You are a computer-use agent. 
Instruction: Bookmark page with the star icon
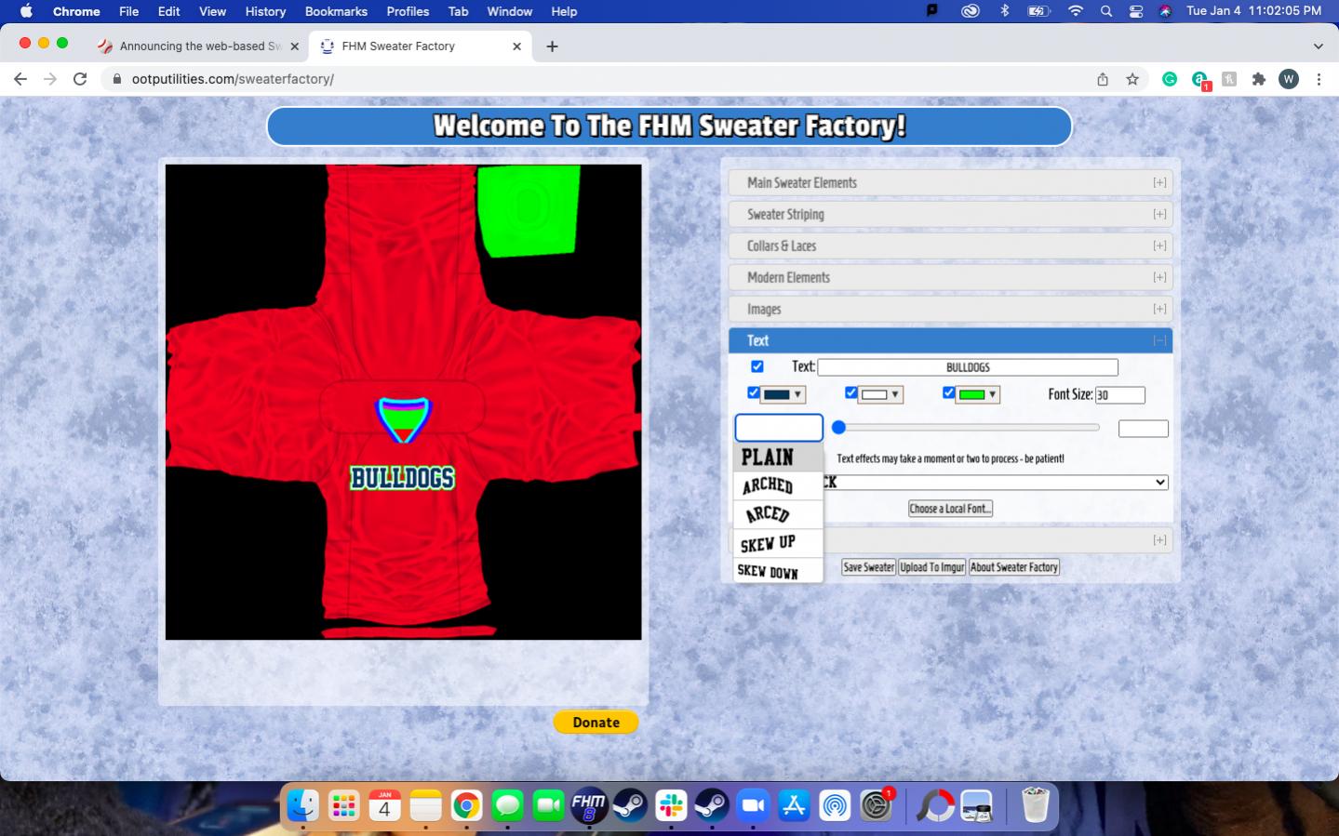click(x=1132, y=79)
